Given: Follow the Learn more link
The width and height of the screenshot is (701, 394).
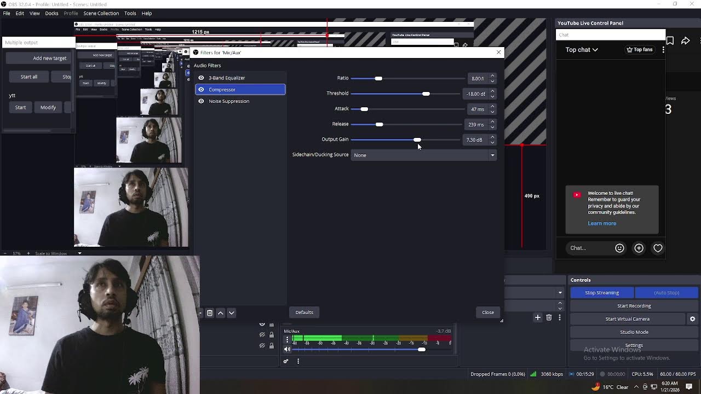Looking at the screenshot, I should (x=602, y=223).
